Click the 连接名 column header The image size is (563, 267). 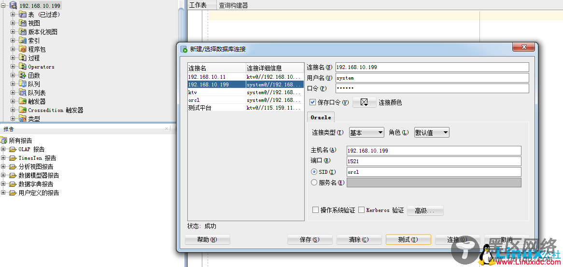(x=216, y=68)
